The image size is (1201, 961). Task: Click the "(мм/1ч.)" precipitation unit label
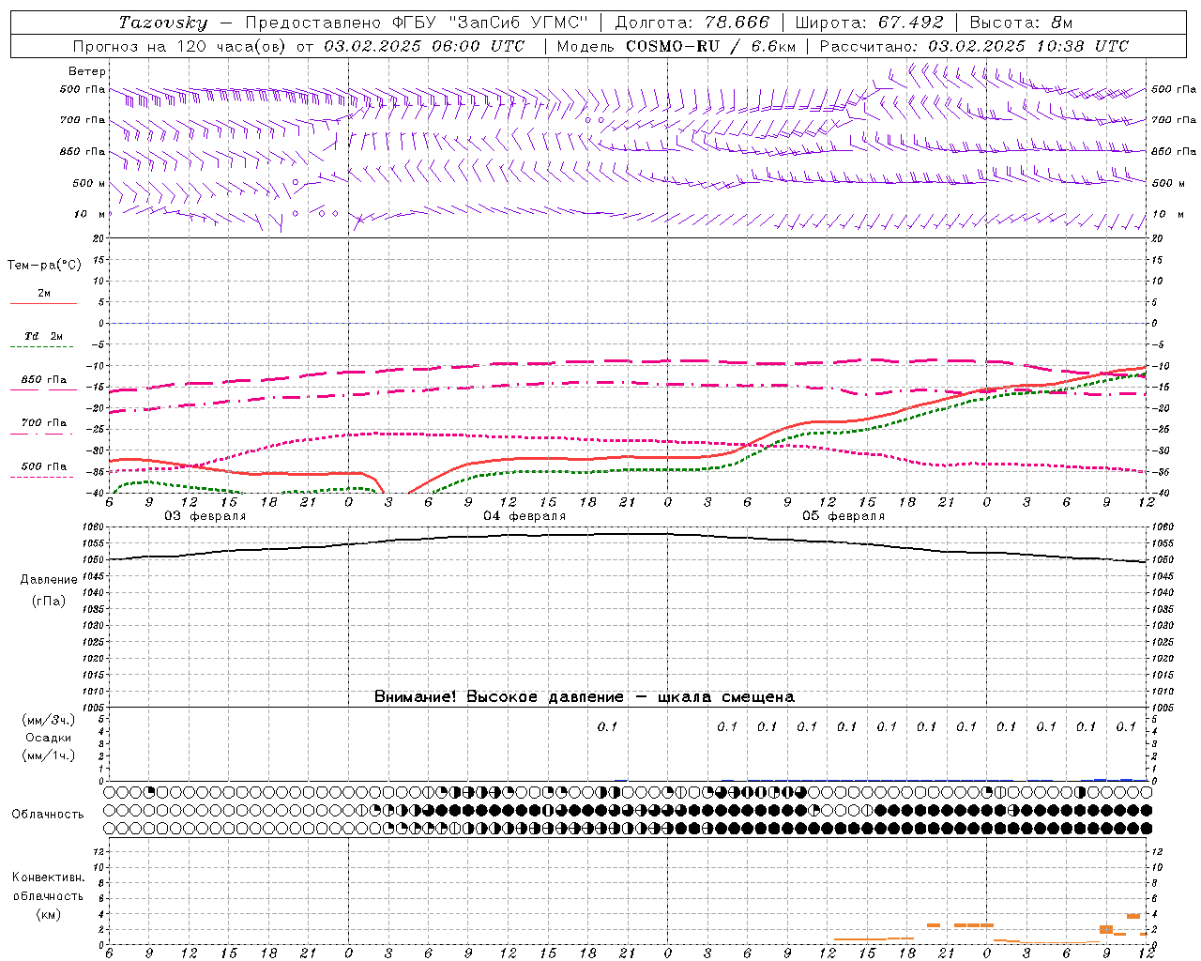coord(50,755)
